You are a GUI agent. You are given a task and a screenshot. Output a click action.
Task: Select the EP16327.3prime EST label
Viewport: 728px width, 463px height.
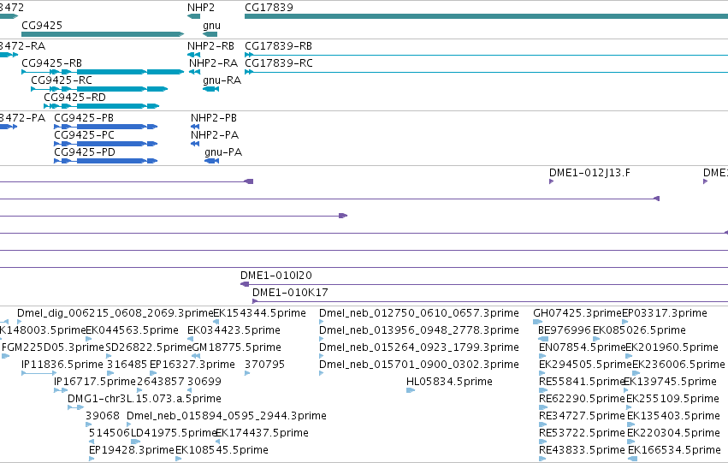coord(192,365)
